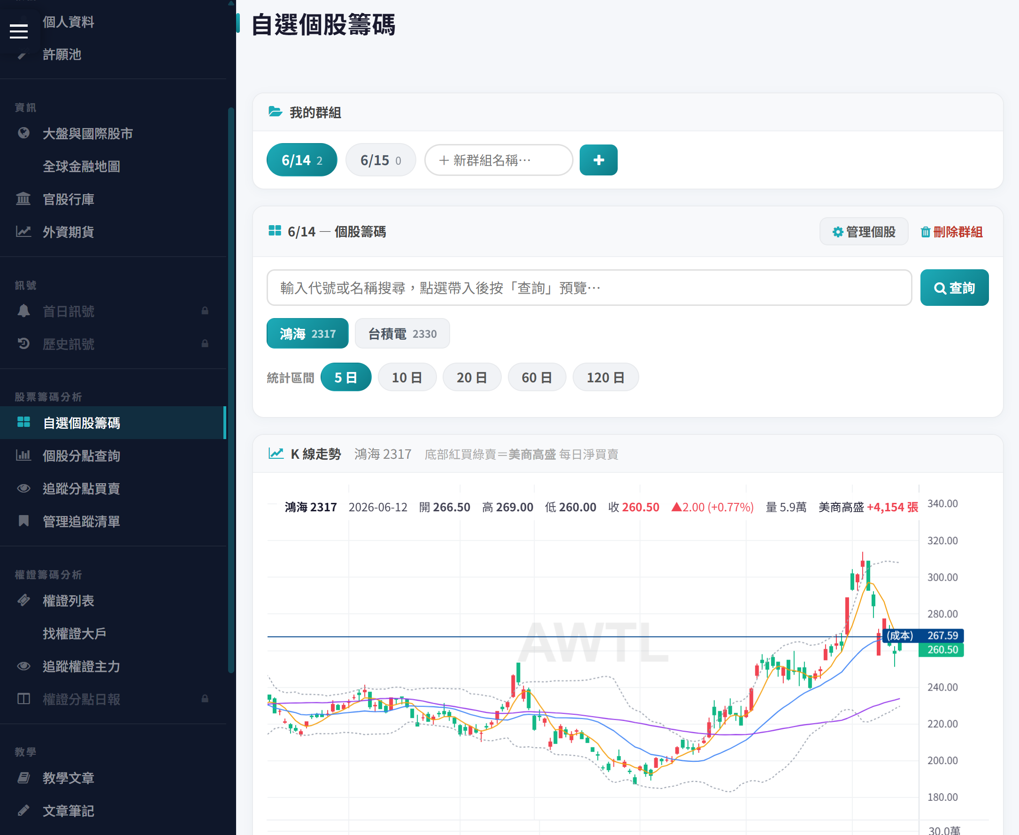Image resolution: width=1019 pixels, height=835 pixels.
Task: Click the eye icon for 追蹤分點買賣
Action: click(x=23, y=488)
